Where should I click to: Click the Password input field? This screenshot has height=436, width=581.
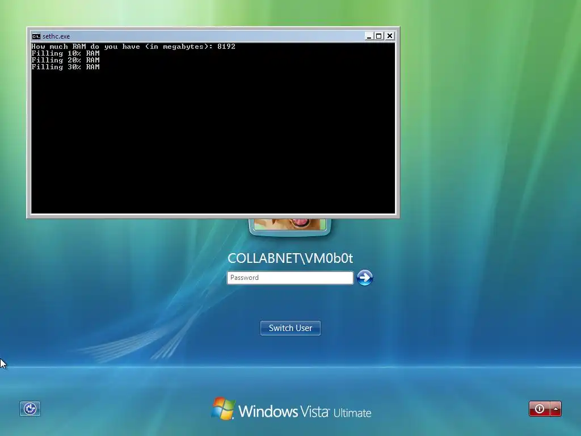(x=290, y=278)
